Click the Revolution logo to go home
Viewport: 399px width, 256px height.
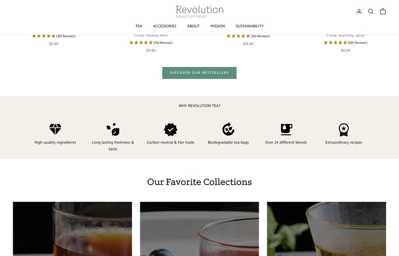(199, 11)
